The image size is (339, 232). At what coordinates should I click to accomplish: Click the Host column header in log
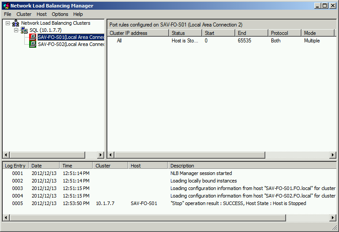tap(148, 166)
